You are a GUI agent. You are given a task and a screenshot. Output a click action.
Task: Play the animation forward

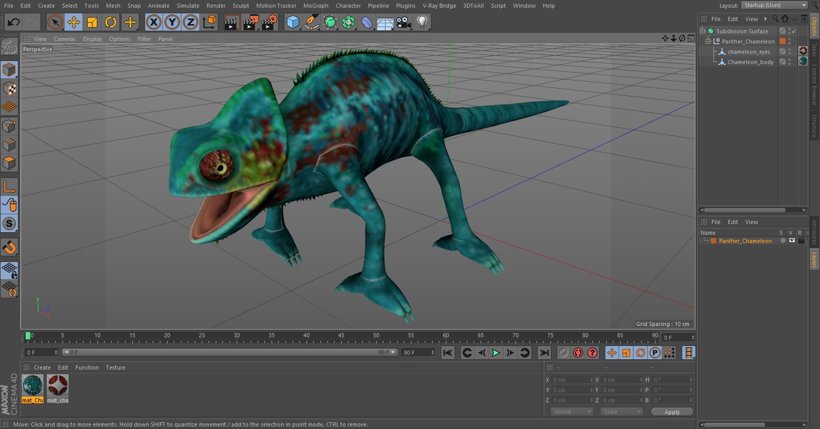[x=496, y=353]
